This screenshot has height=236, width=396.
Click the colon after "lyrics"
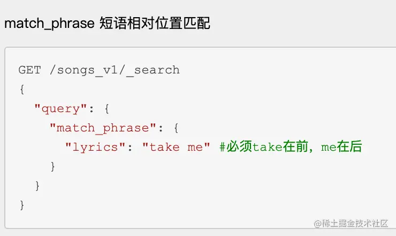coord(130,147)
